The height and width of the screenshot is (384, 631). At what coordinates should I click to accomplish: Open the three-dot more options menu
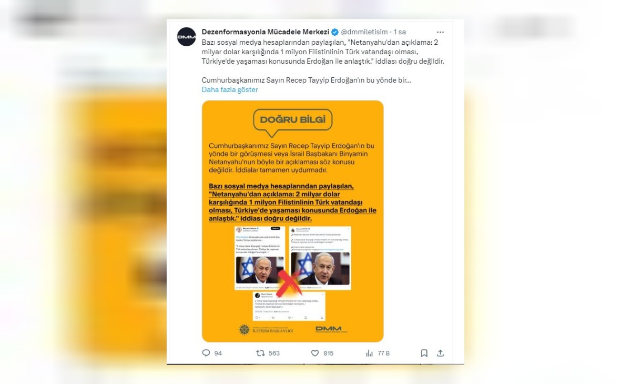coord(440,32)
